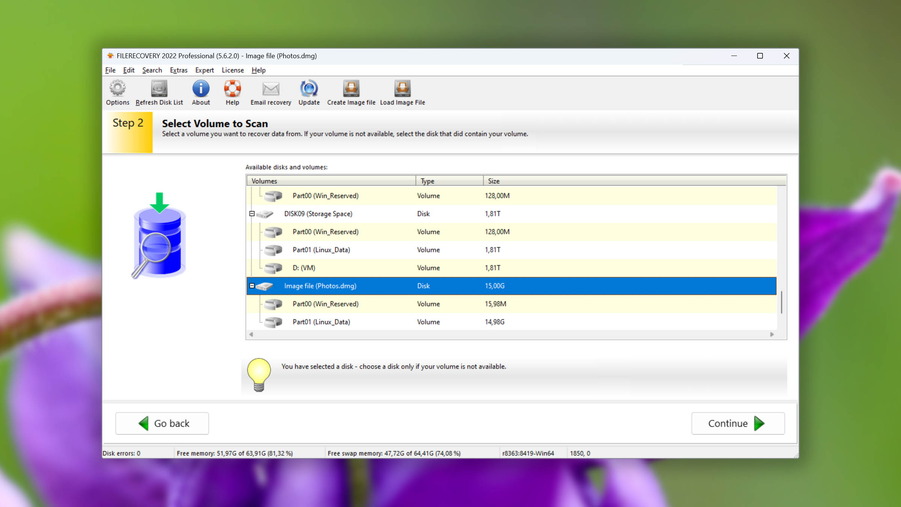Click the Size column header
901x507 pixels.
pyautogui.click(x=493, y=181)
